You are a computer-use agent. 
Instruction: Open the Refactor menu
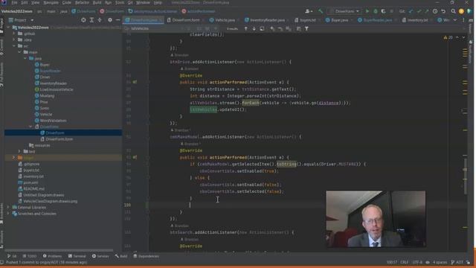coord(82,2)
